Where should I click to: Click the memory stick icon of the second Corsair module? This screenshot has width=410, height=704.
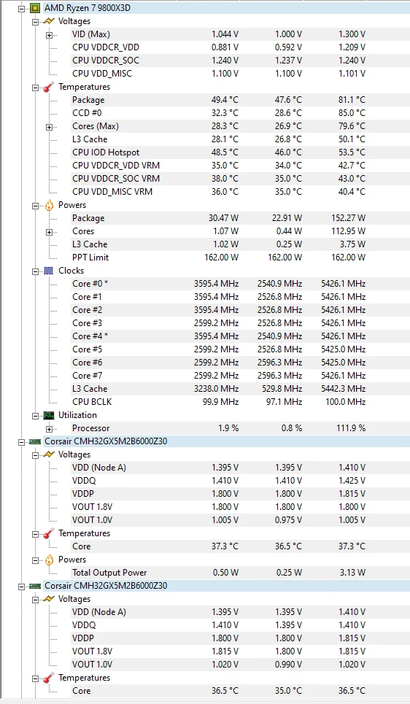point(35,586)
